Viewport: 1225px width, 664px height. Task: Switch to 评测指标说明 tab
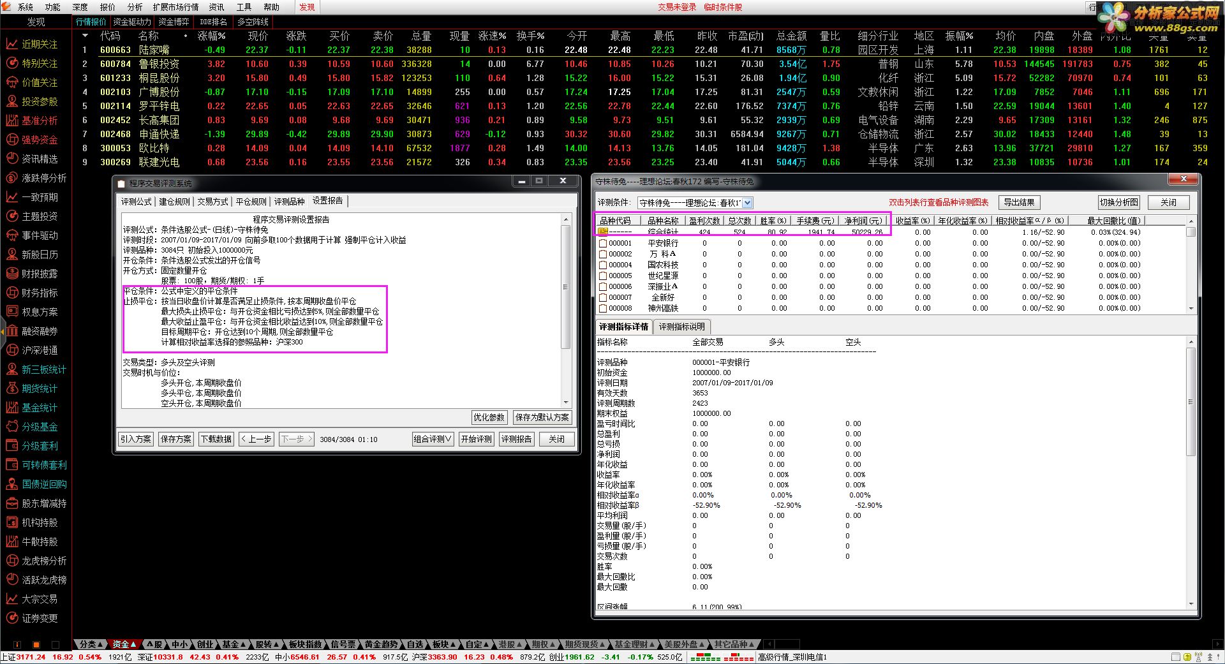click(x=681, y=327)
